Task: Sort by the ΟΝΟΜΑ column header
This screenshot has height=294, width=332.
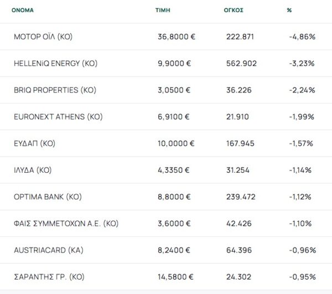Action: click(23, 10)
